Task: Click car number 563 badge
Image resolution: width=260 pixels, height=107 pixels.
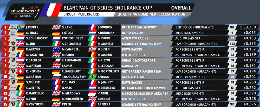Action: [x=232, y=44]
